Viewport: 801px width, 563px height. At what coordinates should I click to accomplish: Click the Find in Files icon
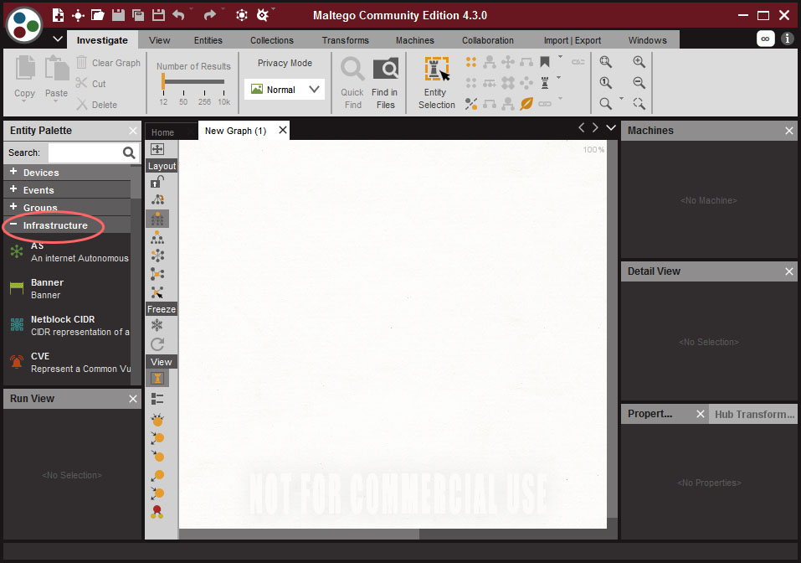pos(385,69)
